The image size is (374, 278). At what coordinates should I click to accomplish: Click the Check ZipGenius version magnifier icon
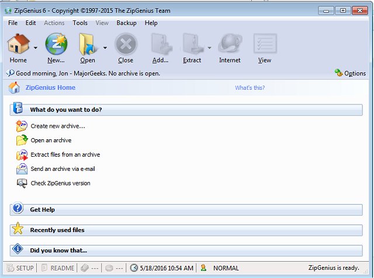[x=22, y=183]
